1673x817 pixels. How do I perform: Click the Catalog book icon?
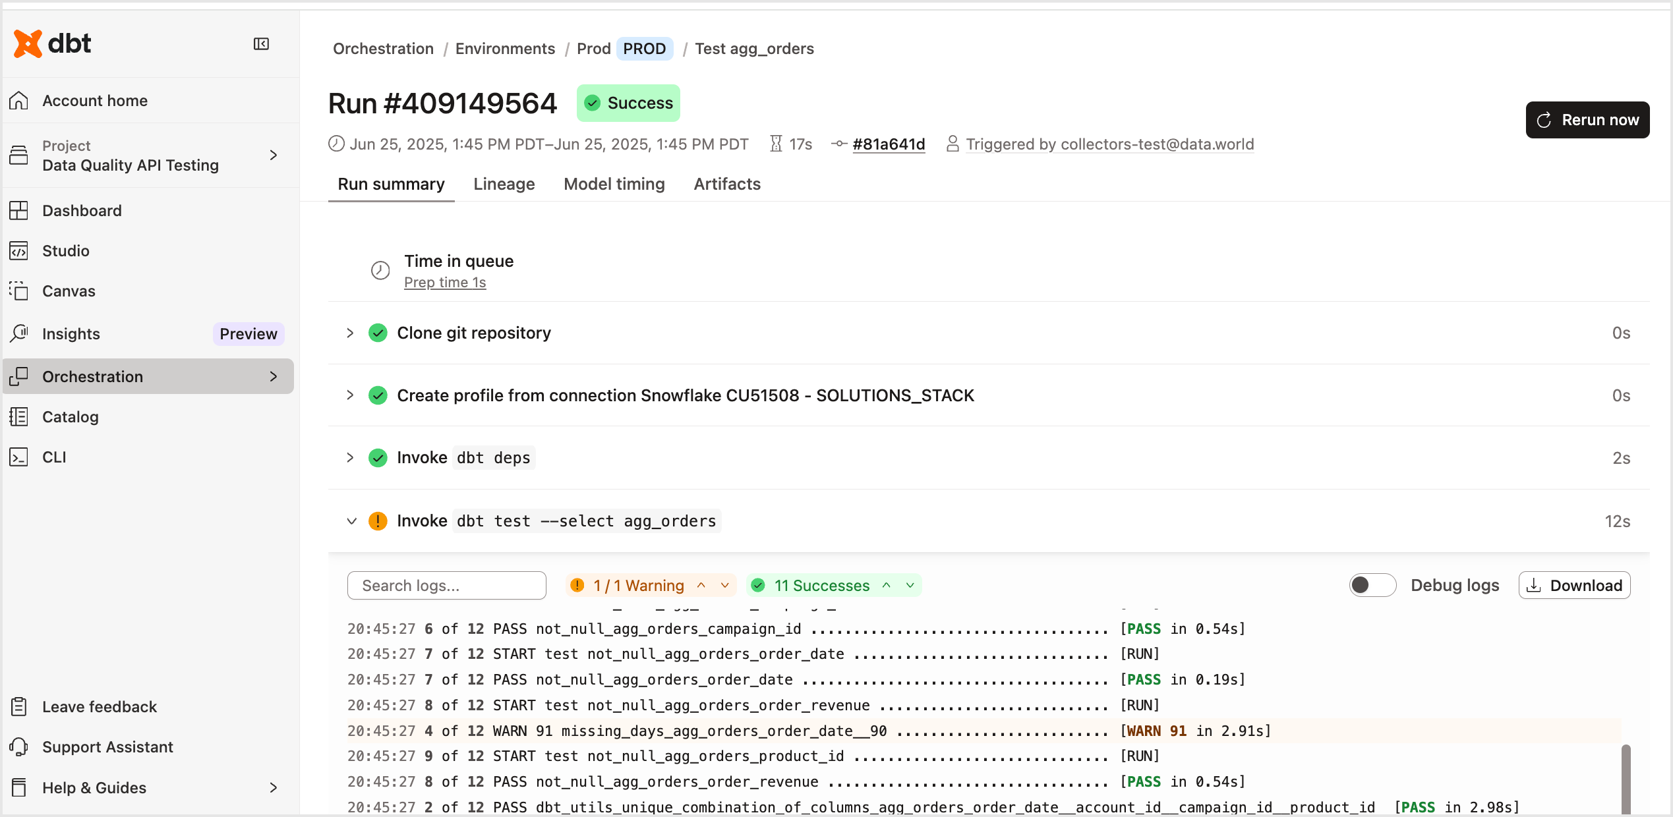click(19, 416)
